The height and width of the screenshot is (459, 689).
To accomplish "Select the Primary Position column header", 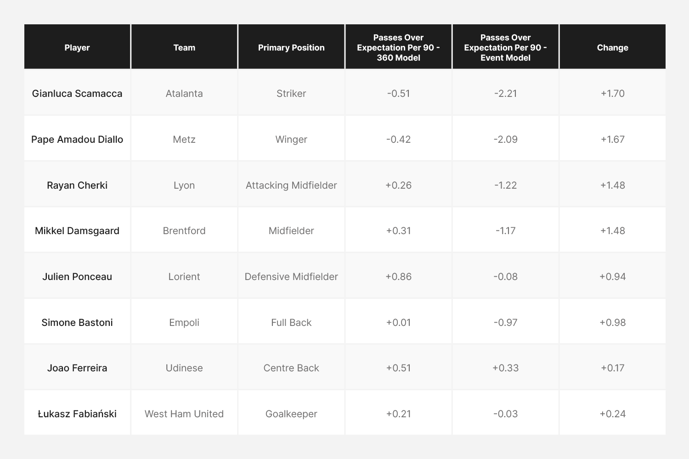I will tap(291, 47).
